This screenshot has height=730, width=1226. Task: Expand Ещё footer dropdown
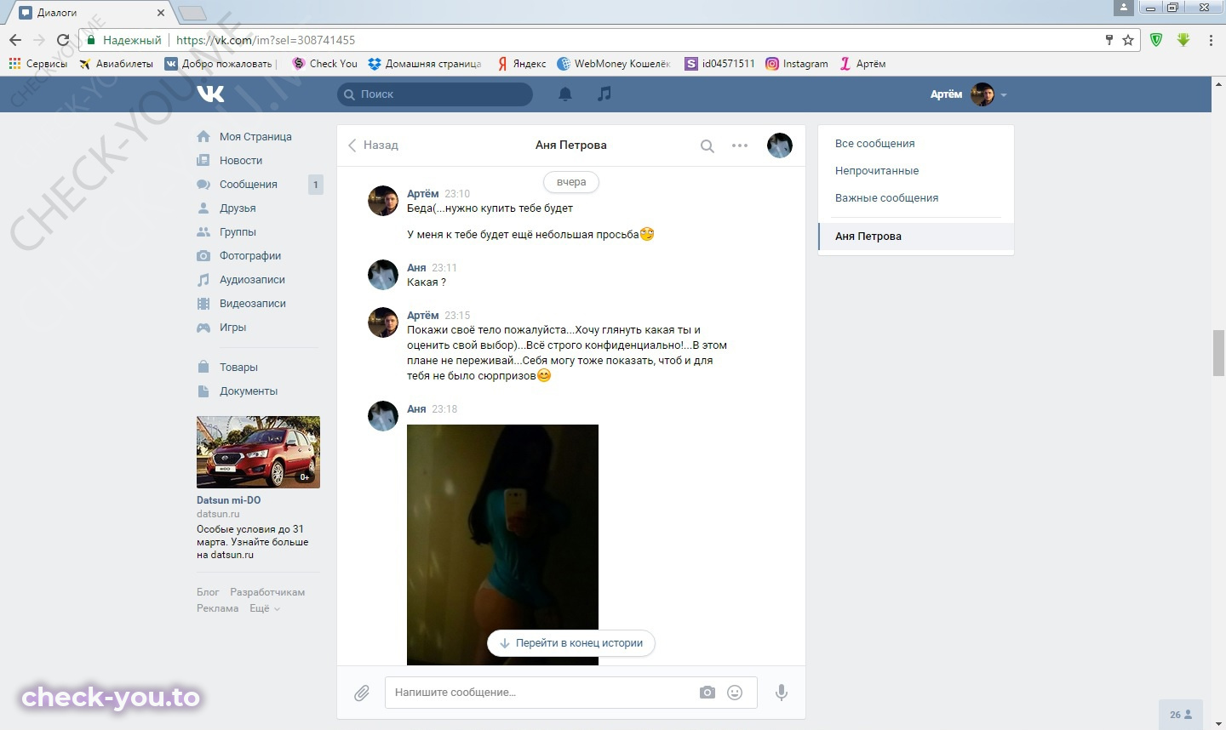coord(265,608)
